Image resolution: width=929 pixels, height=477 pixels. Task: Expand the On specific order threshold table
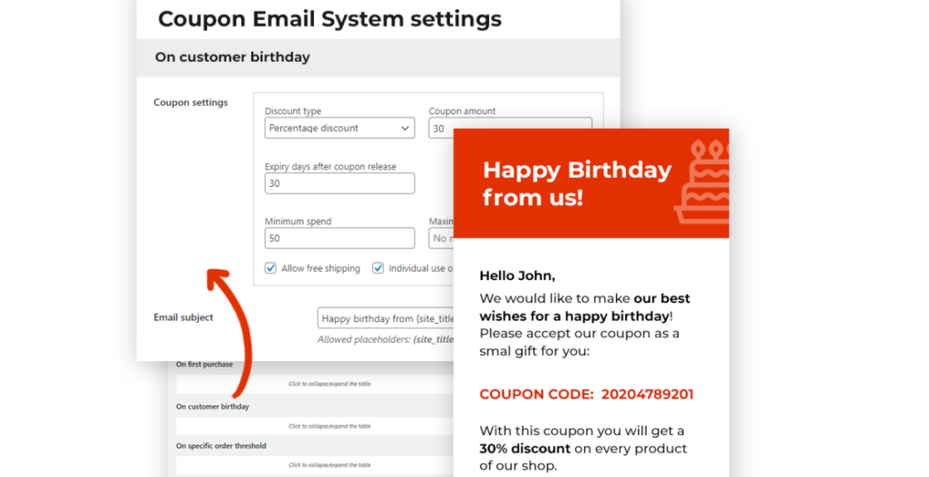coord(328,465)
